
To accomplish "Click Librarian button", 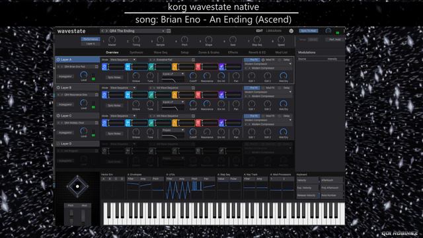I will point(274,31).
